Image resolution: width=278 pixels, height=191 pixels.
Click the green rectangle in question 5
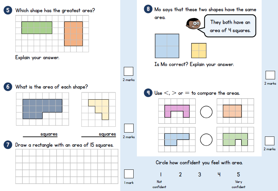pyautogui.click(x=37, y=28)
